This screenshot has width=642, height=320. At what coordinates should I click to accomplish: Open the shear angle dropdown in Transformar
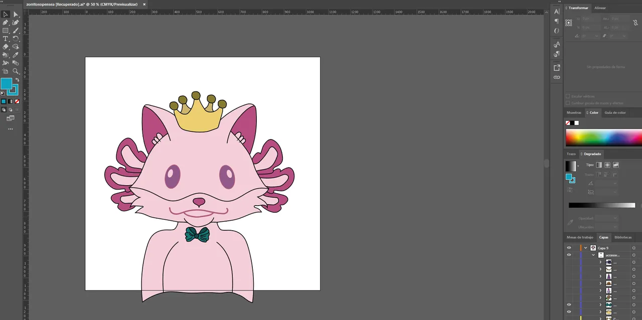click(x=624, y=36)
